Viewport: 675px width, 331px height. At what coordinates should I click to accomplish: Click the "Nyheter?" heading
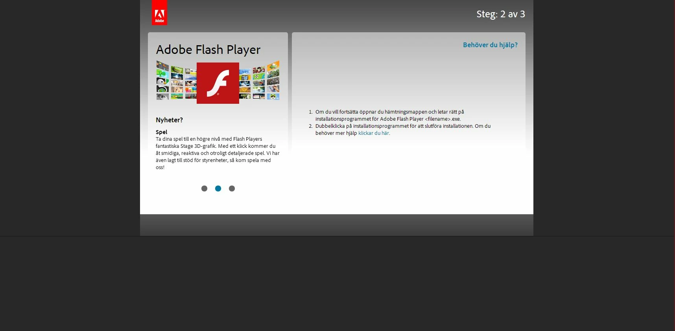pyautogui.click(x=169, y=120)
